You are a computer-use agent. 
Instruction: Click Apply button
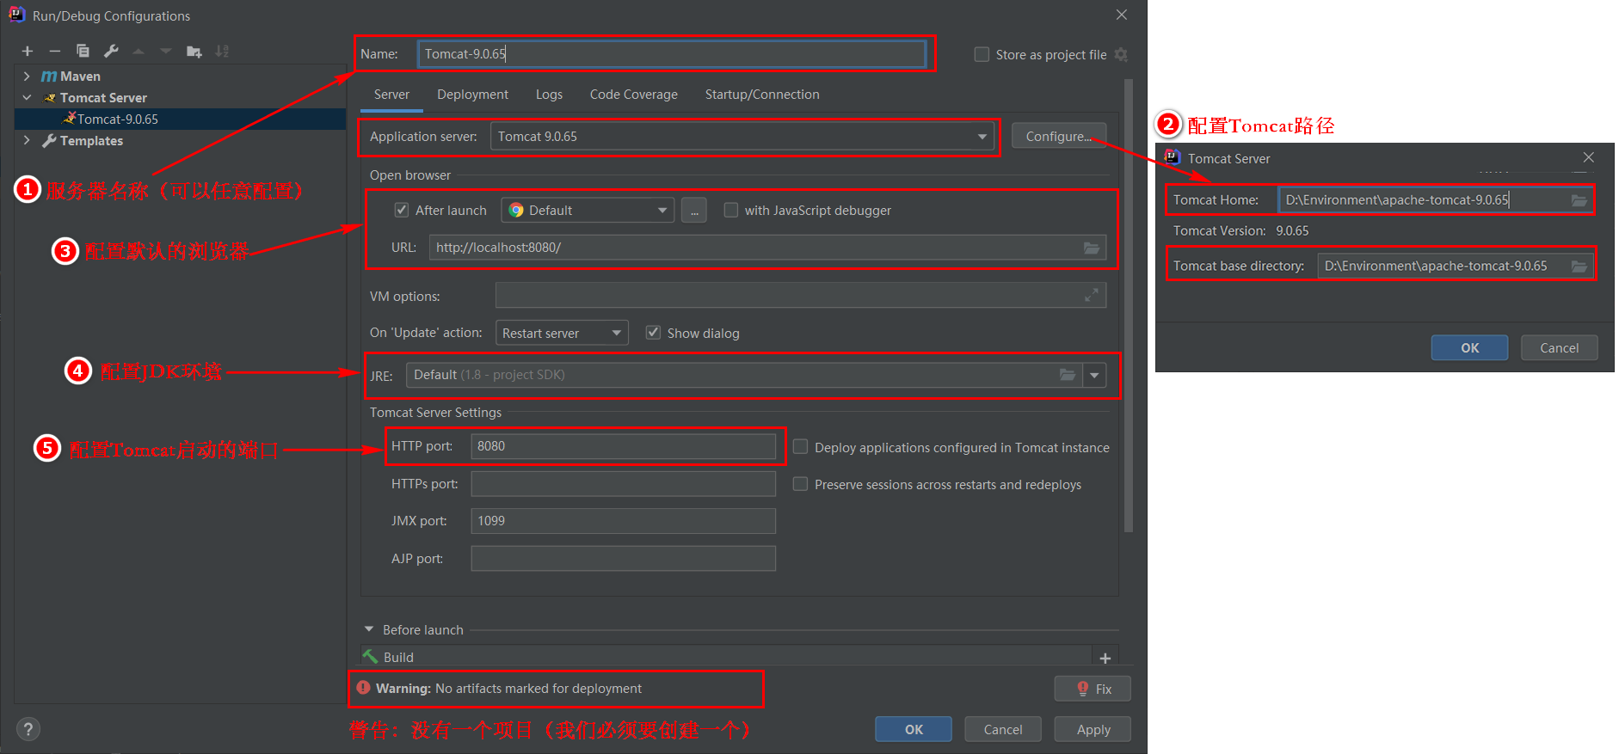pos(1093,729)
